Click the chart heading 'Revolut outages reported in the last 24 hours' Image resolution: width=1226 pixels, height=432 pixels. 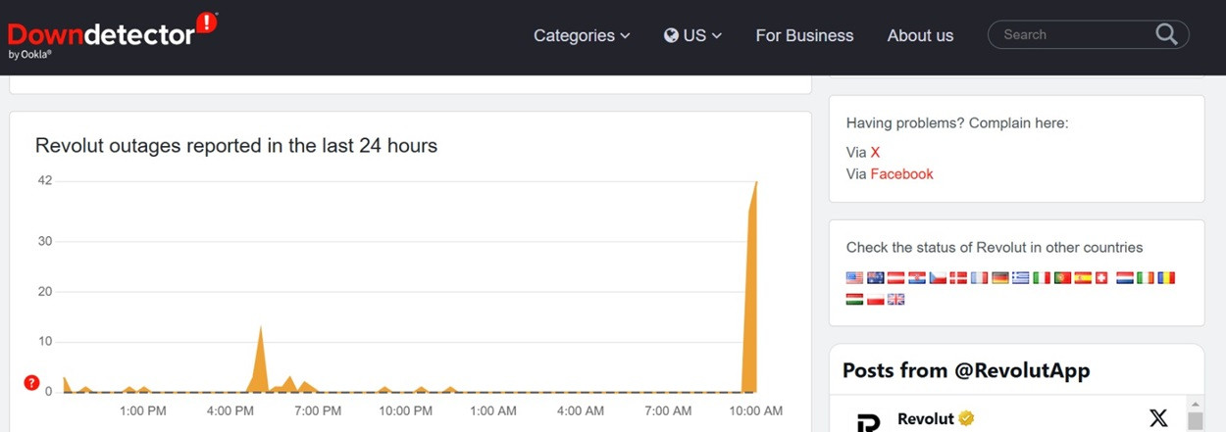point(236,145)
